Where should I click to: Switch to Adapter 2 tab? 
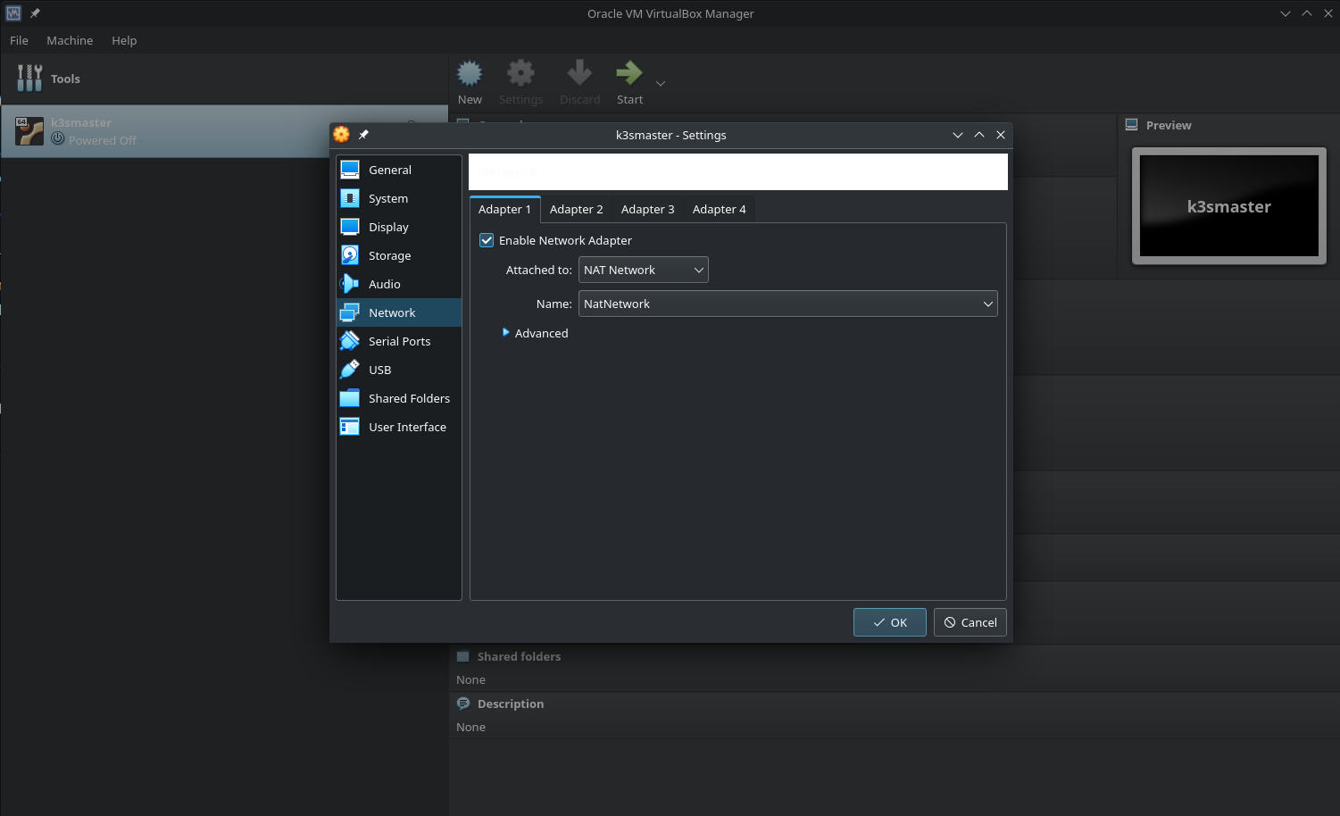[577, 209]
